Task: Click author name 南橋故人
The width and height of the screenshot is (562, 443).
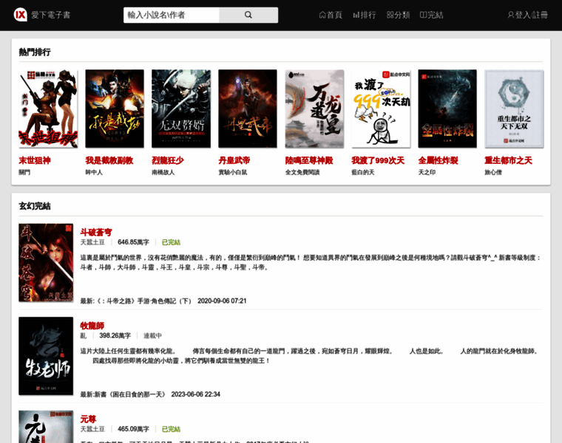Action: [163, 172]
